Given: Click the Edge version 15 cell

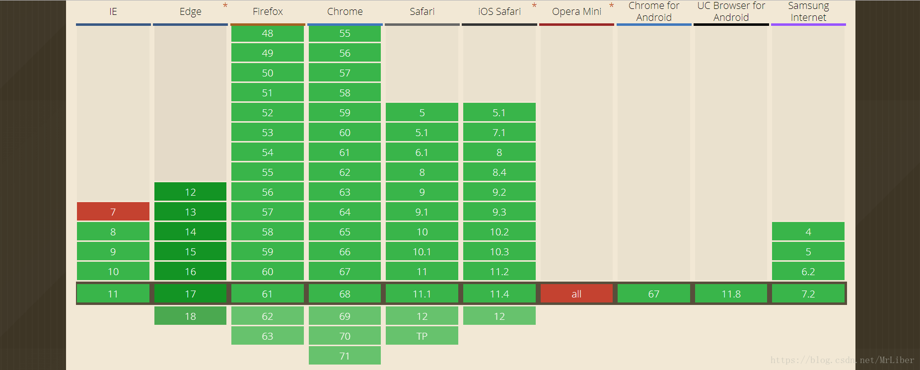Looking at the screenshot, I should [x=191, y=251].
